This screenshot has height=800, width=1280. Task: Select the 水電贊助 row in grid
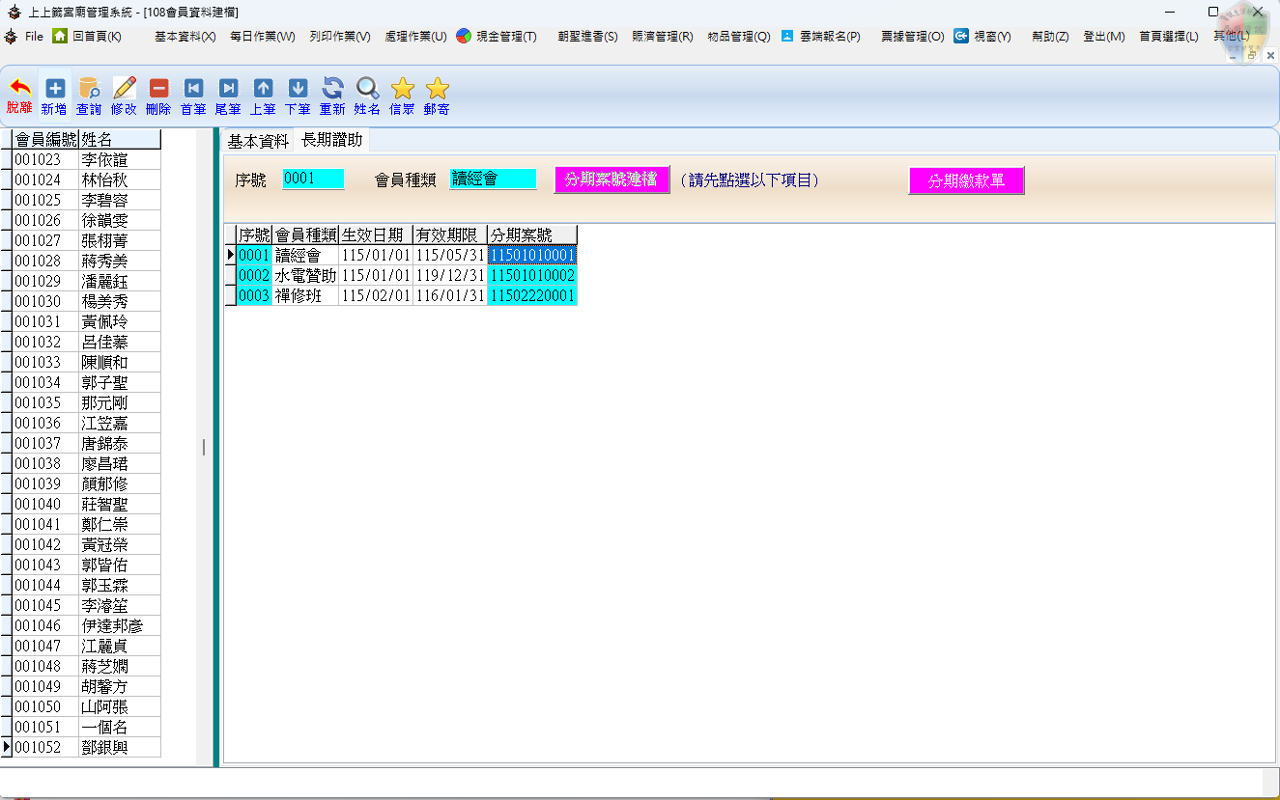(x=305, y=276)
